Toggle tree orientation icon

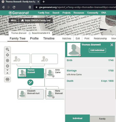pos(7,72)
